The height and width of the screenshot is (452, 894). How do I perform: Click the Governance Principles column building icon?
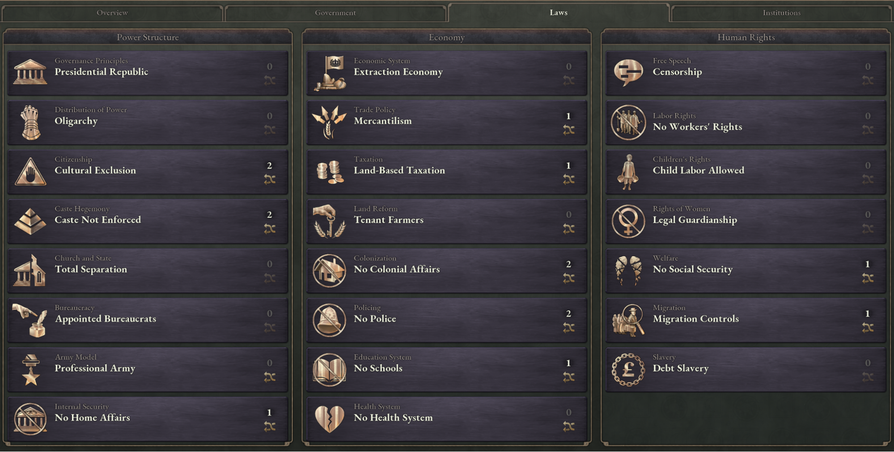(30, 72)
